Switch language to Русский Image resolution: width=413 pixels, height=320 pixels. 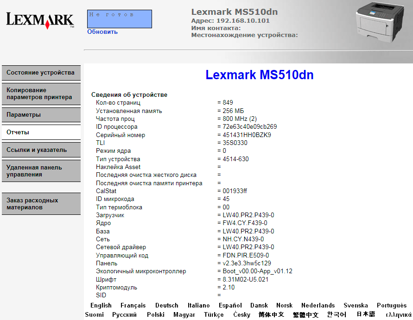(x=124, y=315)
